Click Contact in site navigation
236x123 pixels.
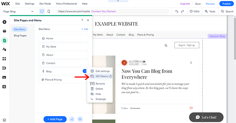pyautogui.click(x=121, y=35)
